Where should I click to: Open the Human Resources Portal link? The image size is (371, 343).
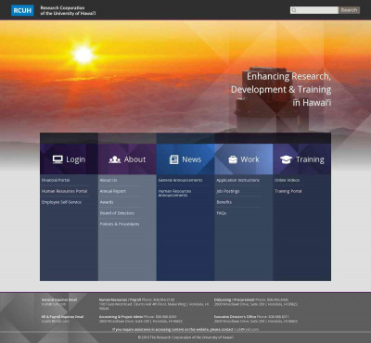click(64, 191)
